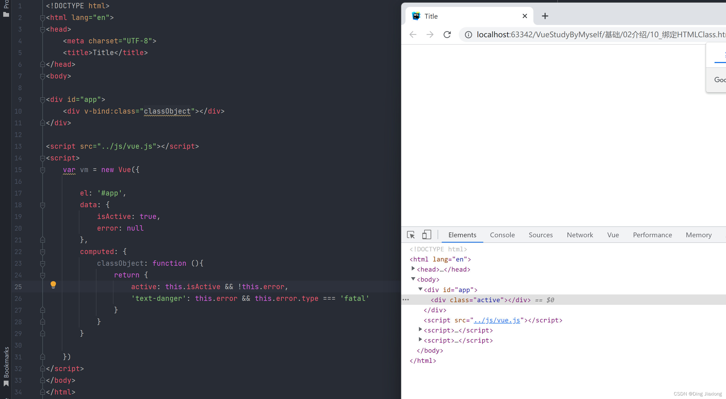Open the Vue devtools tab
The width and height of the screenshot is (726, 399).
coord(613,235)
